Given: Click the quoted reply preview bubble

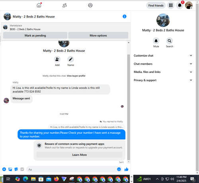Looking at the screenshot, I should [x=86, y=127].
